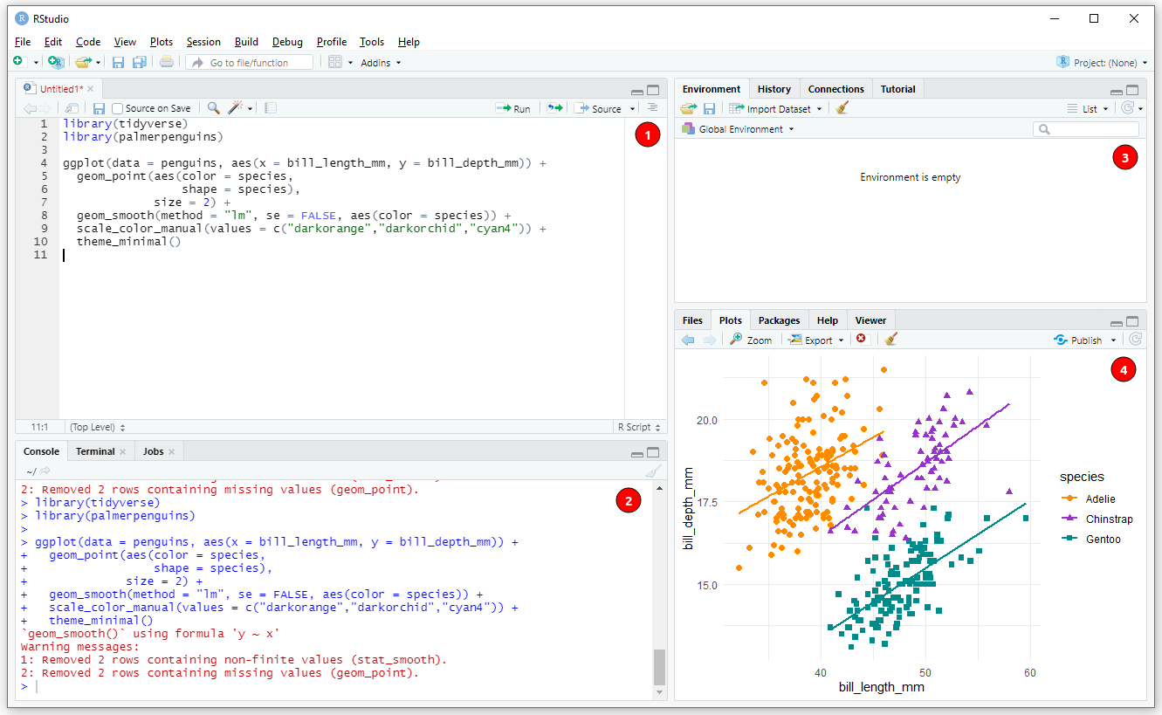Open the File menu
1162x715 pixels.
[23, 42]
